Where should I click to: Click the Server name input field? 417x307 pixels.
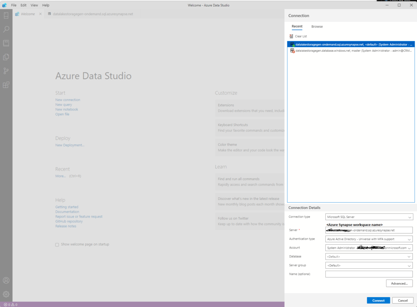(x=369, y=230)
